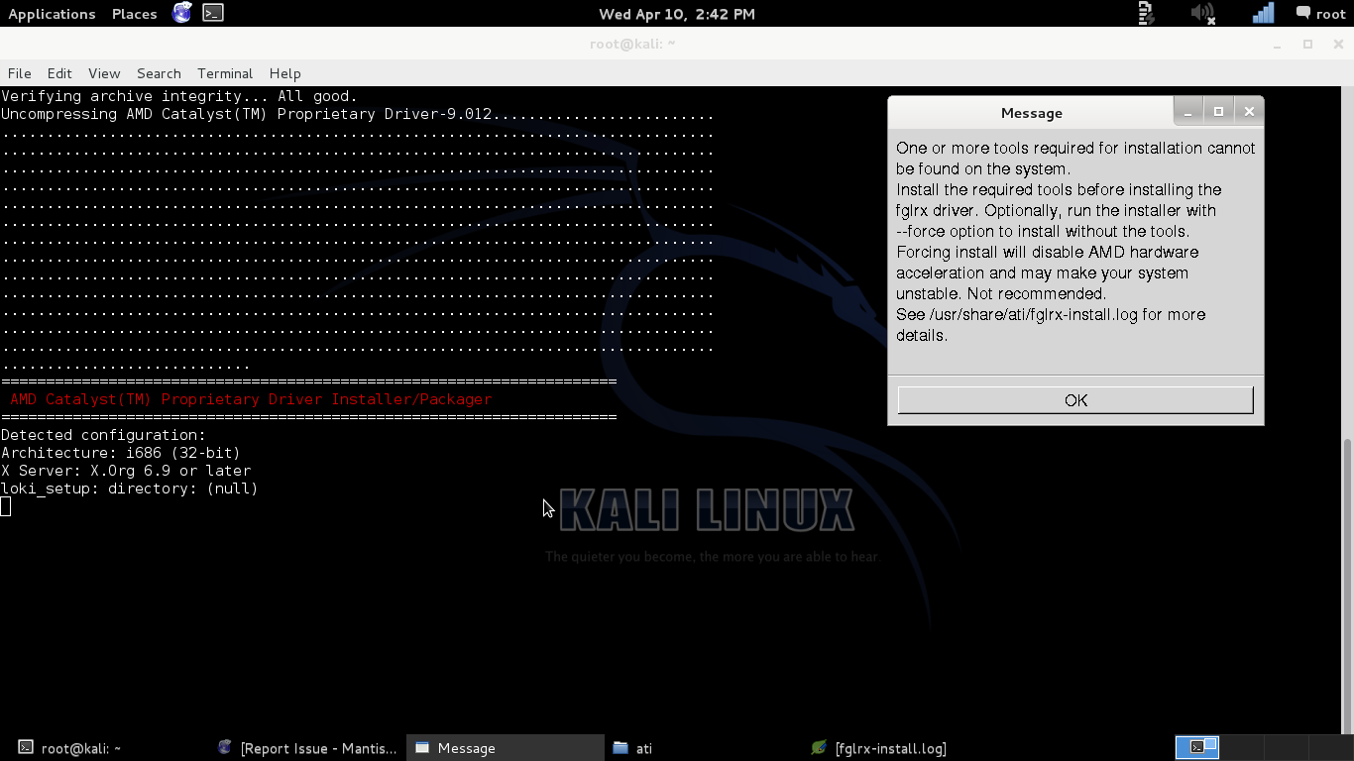Minimize the Message dialog window

pos(1187,111)
